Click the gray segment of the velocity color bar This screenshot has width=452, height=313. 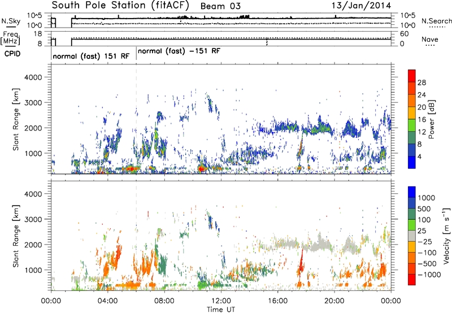(412, 236)
